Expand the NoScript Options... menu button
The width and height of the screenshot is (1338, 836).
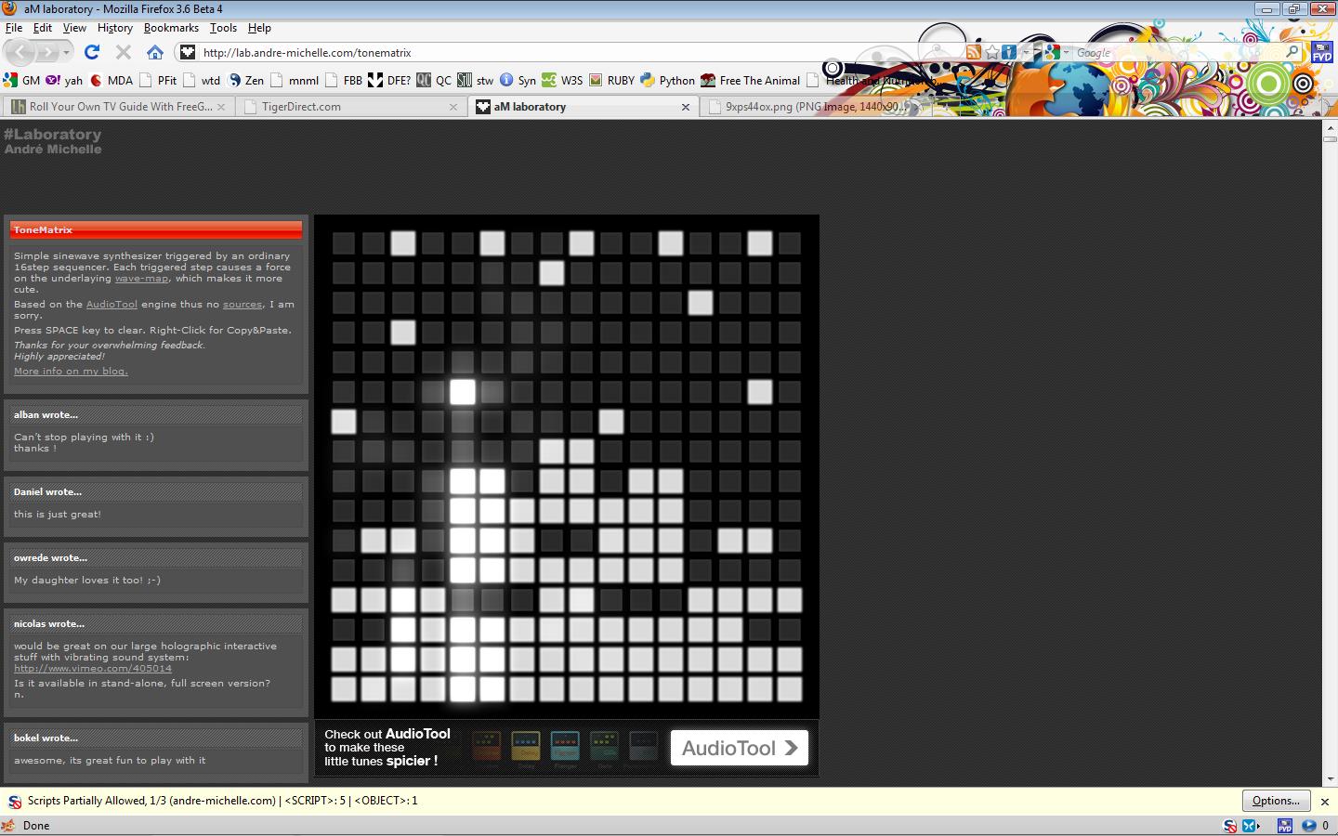[x=1276, y=801]
